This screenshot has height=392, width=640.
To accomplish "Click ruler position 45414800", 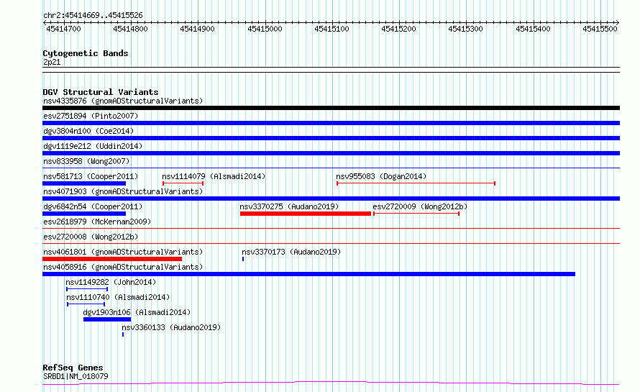I will click(x=131, y=29).
